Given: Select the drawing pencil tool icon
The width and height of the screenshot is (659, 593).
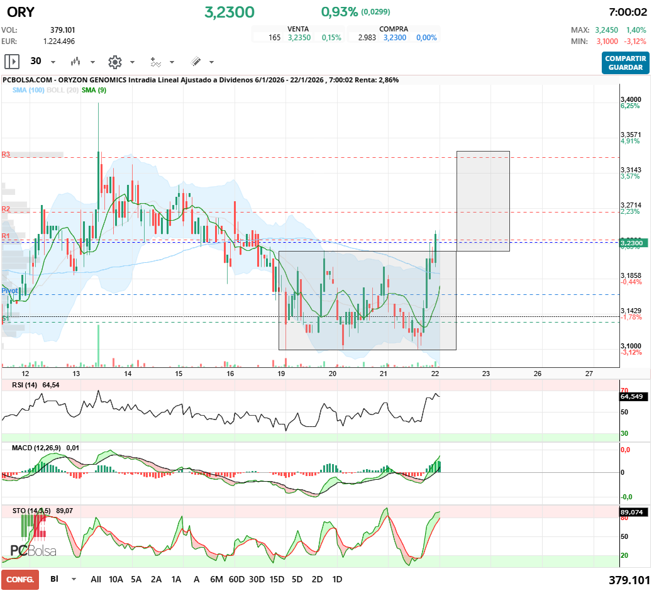Looking at the screenshot, I should coord(196,62).
